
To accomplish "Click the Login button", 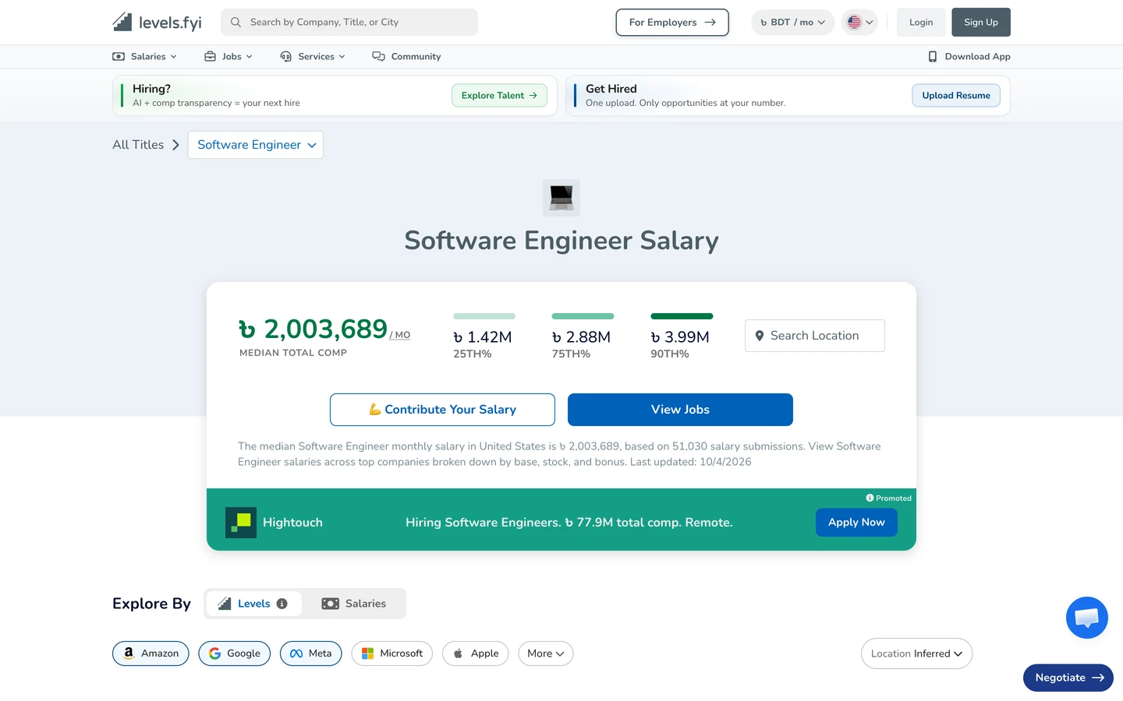I will (x=921, y=22).
